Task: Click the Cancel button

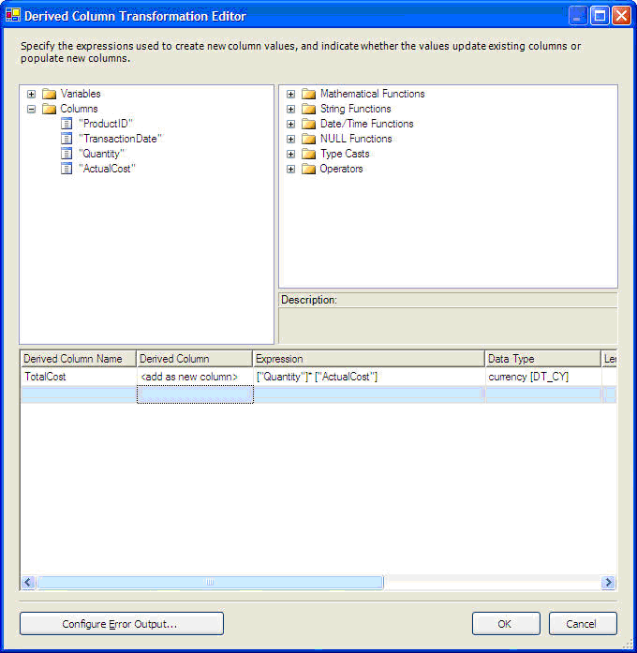Action: [582, 624]
